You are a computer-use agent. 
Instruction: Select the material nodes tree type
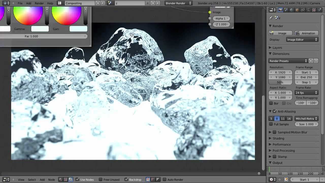[60, 179]
